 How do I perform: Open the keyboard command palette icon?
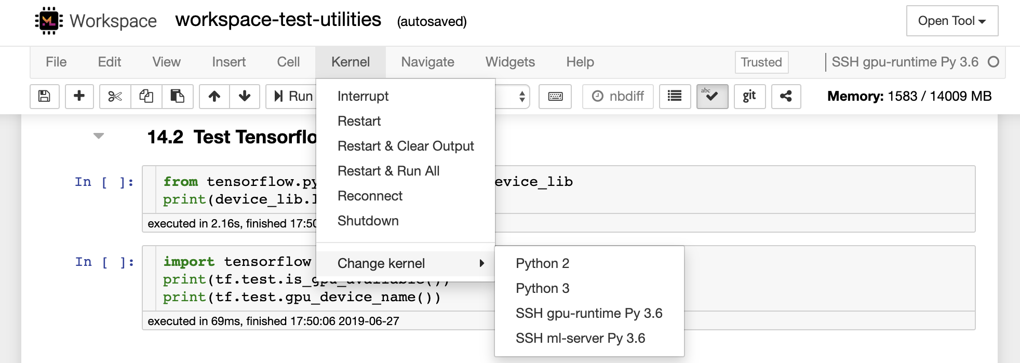point(555,96)
